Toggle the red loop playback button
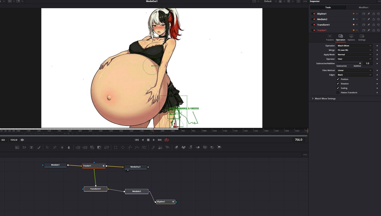 coord(166,140)
